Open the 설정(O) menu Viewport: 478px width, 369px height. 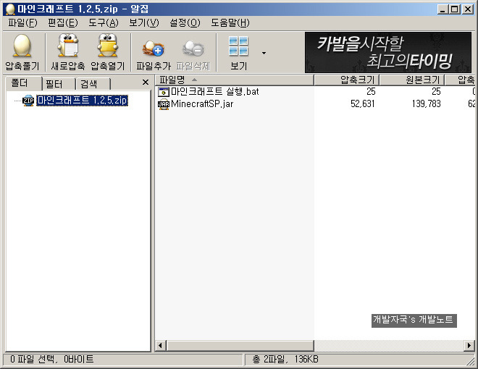185,23
